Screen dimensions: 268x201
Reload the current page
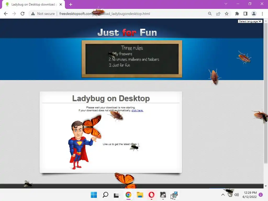click(23, 14)
